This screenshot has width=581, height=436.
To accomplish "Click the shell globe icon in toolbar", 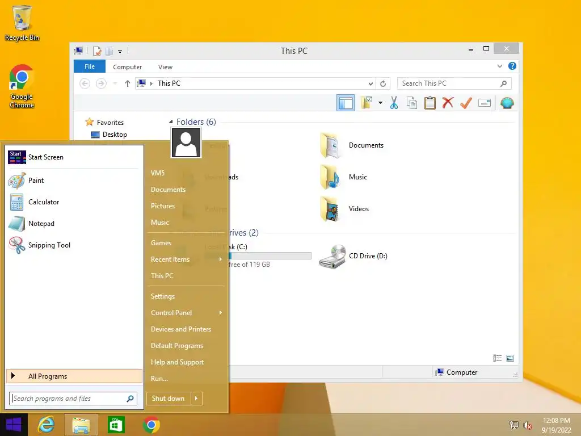I will click(x=507, y=103).
